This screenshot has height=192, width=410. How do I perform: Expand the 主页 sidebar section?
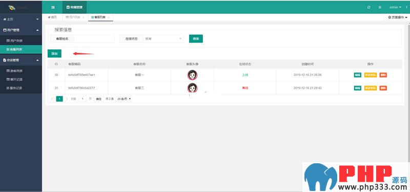(21, 20)
